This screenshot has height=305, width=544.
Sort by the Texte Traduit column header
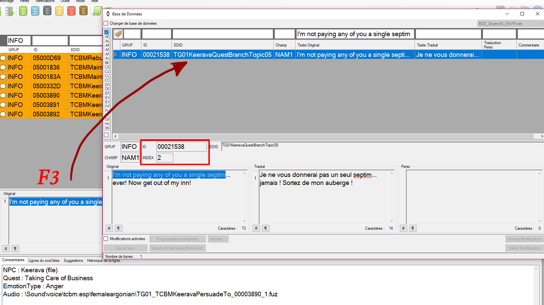point(448,45)
